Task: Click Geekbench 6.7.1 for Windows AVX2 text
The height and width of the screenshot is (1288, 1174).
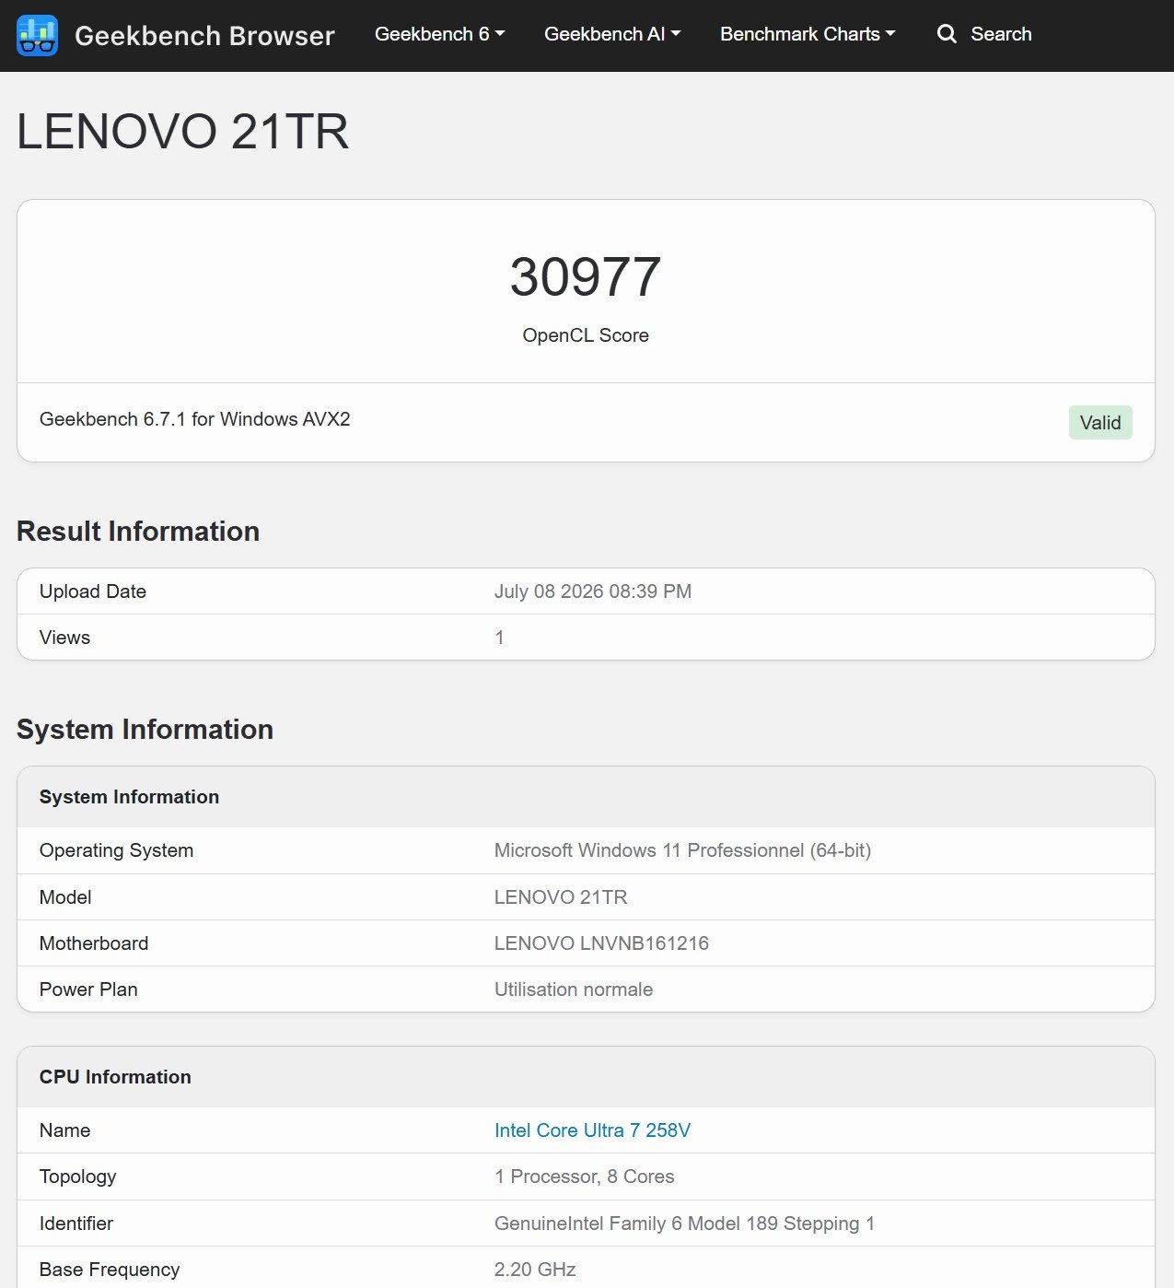Action: [x=195, y=419]
